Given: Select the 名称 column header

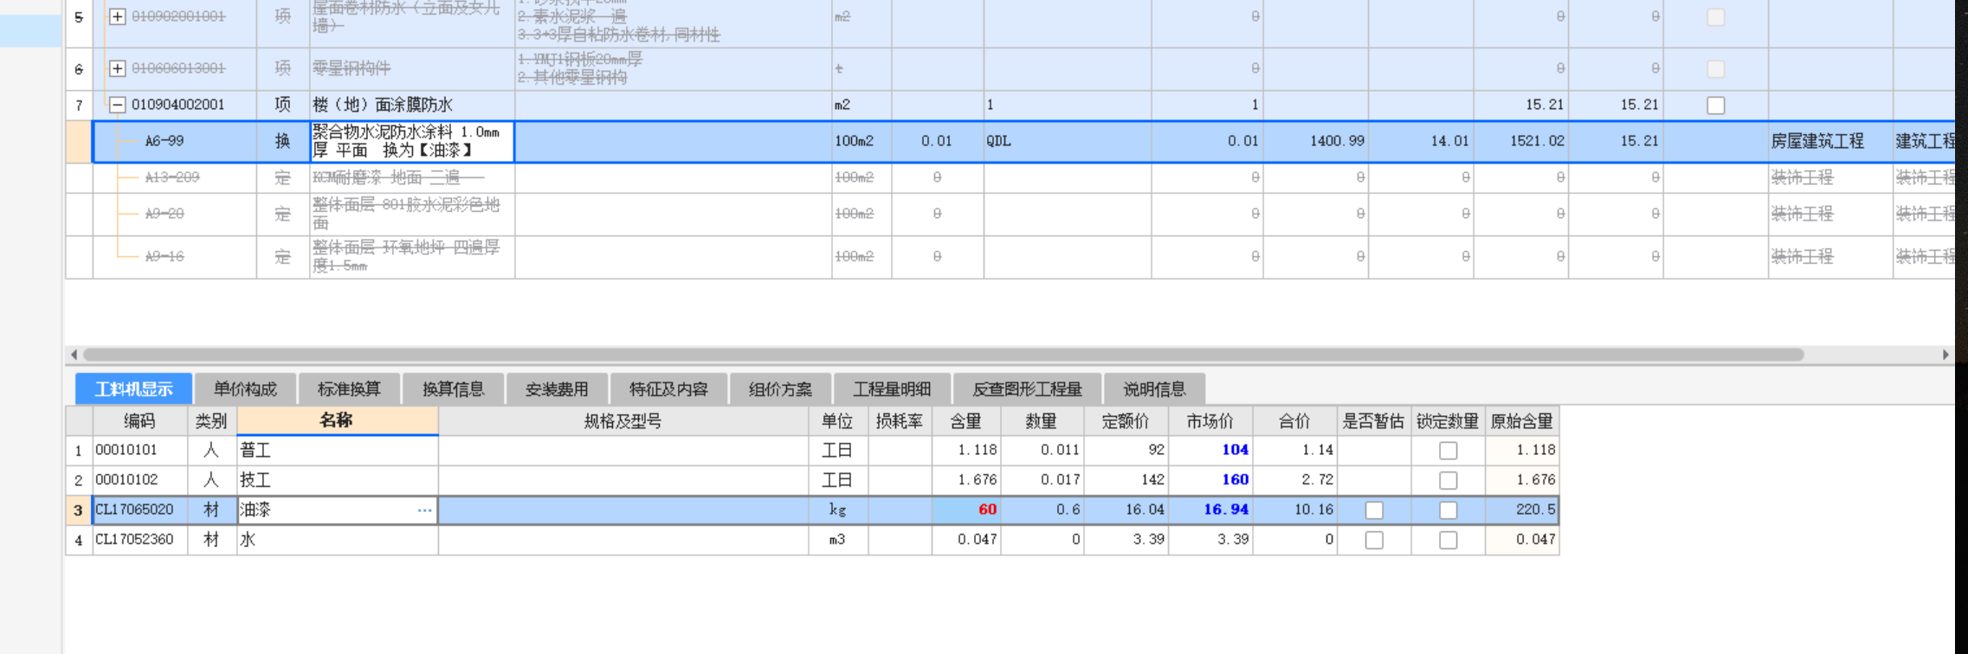Looking at the screenshot, I should tap(338, 420).
